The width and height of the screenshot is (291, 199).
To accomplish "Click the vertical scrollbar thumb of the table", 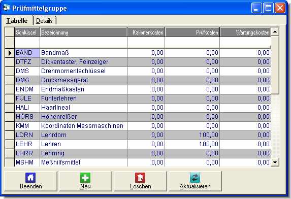I will pos(275,65).
